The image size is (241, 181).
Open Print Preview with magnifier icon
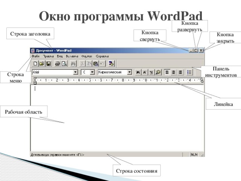64,64
